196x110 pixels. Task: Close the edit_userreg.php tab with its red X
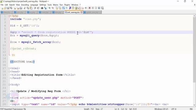pyautogui.click(x=81, y=12)
